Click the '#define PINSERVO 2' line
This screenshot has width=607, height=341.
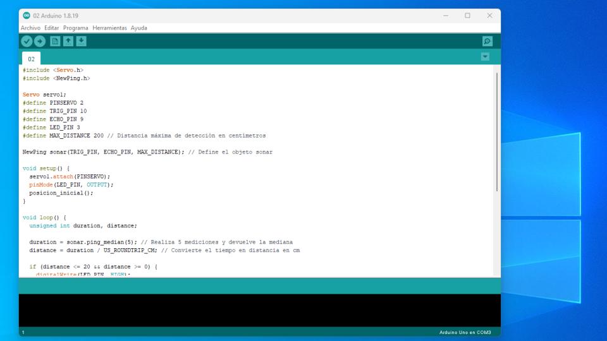point(52,103)
